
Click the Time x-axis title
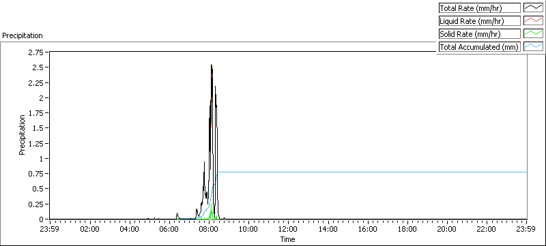[288, 239]
